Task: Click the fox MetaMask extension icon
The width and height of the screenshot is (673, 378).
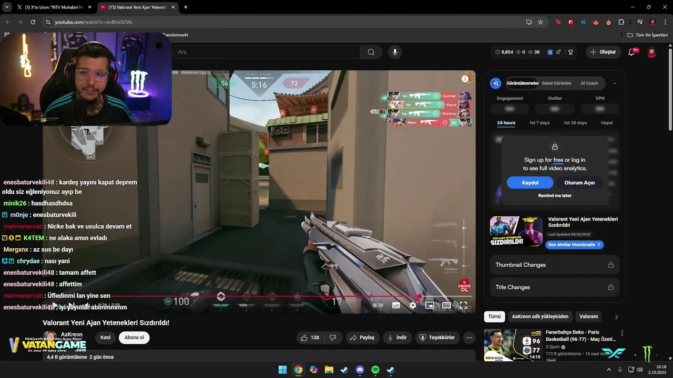Action: 596,22
